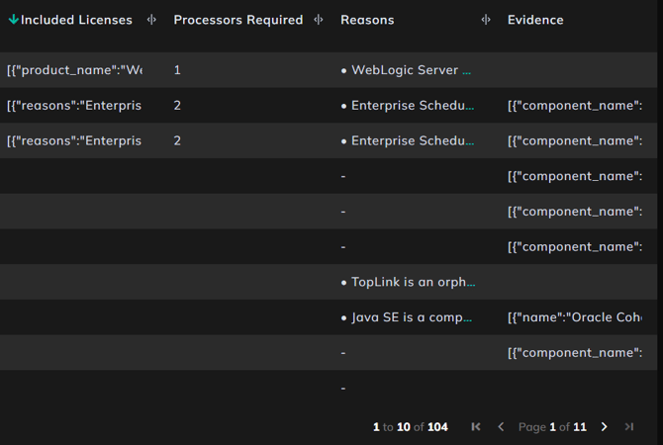663x445 pixels.
Task: Sort by Evidence column header
Action: pos(535,20)
